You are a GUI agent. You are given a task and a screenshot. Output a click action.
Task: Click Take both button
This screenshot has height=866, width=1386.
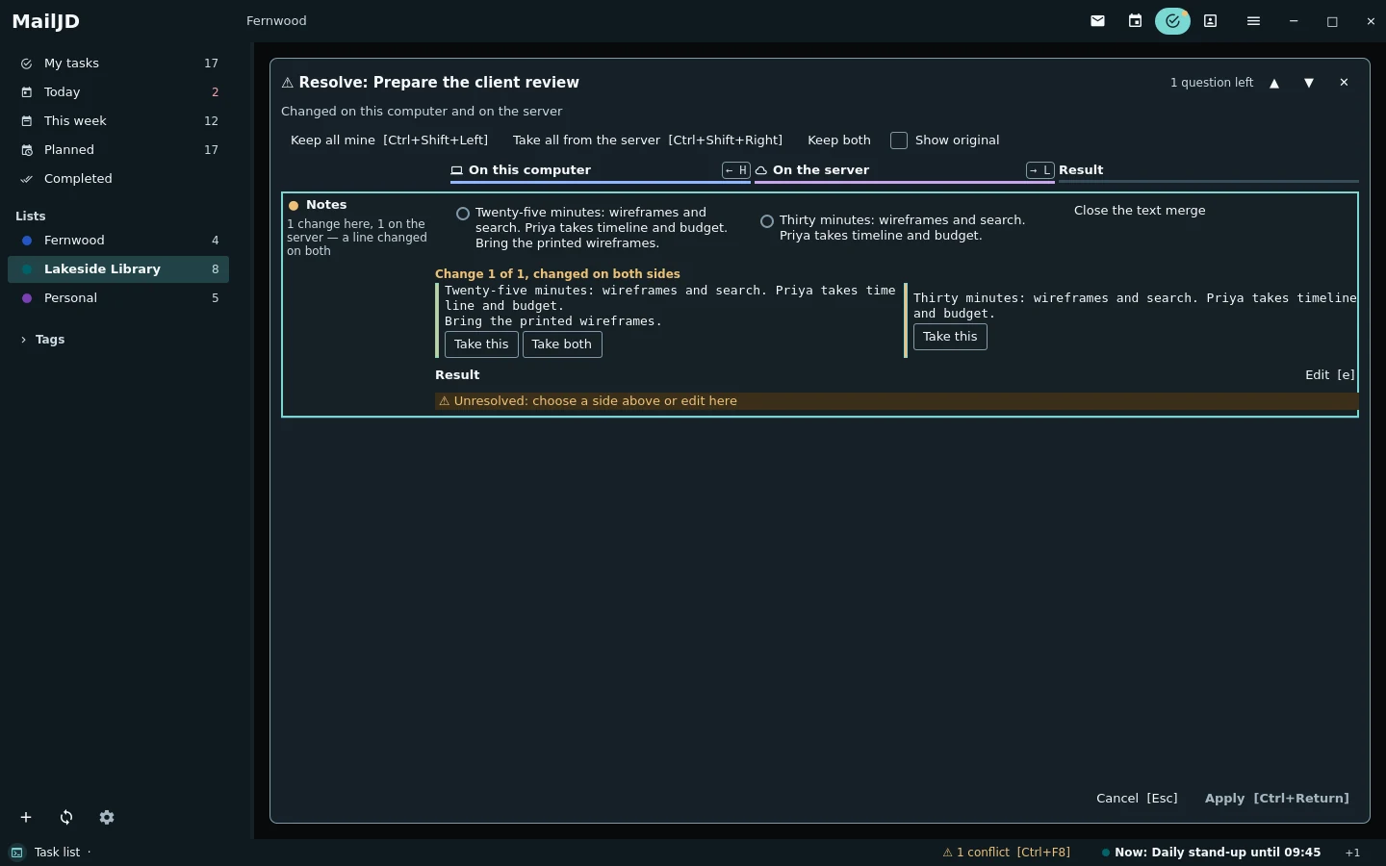(x=562, y=344)
